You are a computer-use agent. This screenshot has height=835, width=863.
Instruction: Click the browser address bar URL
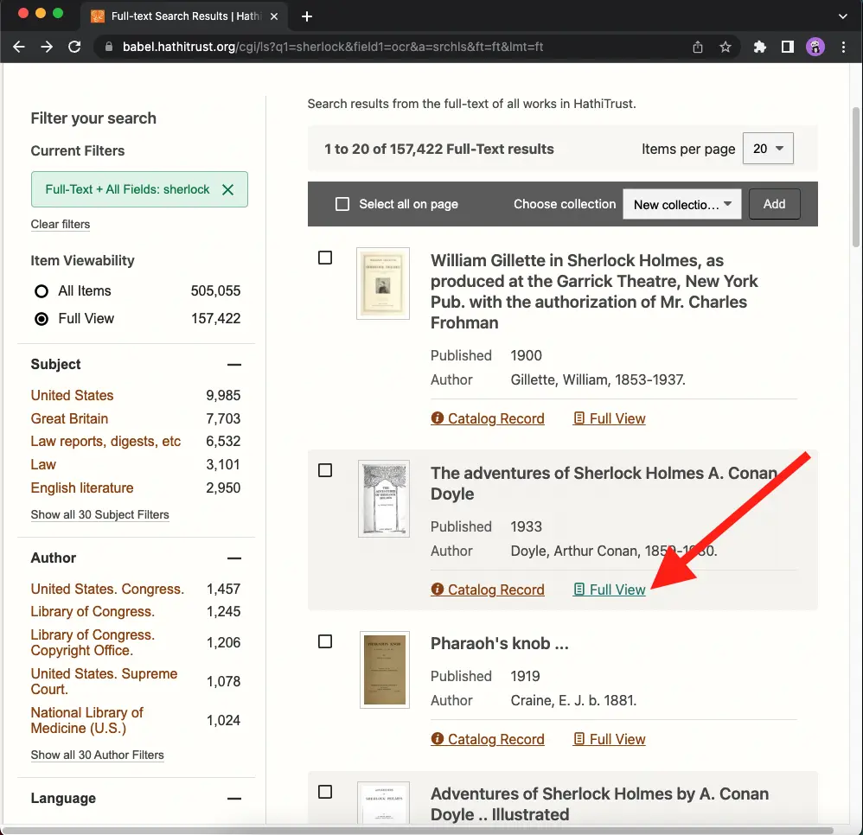click(x=332, y=47)
